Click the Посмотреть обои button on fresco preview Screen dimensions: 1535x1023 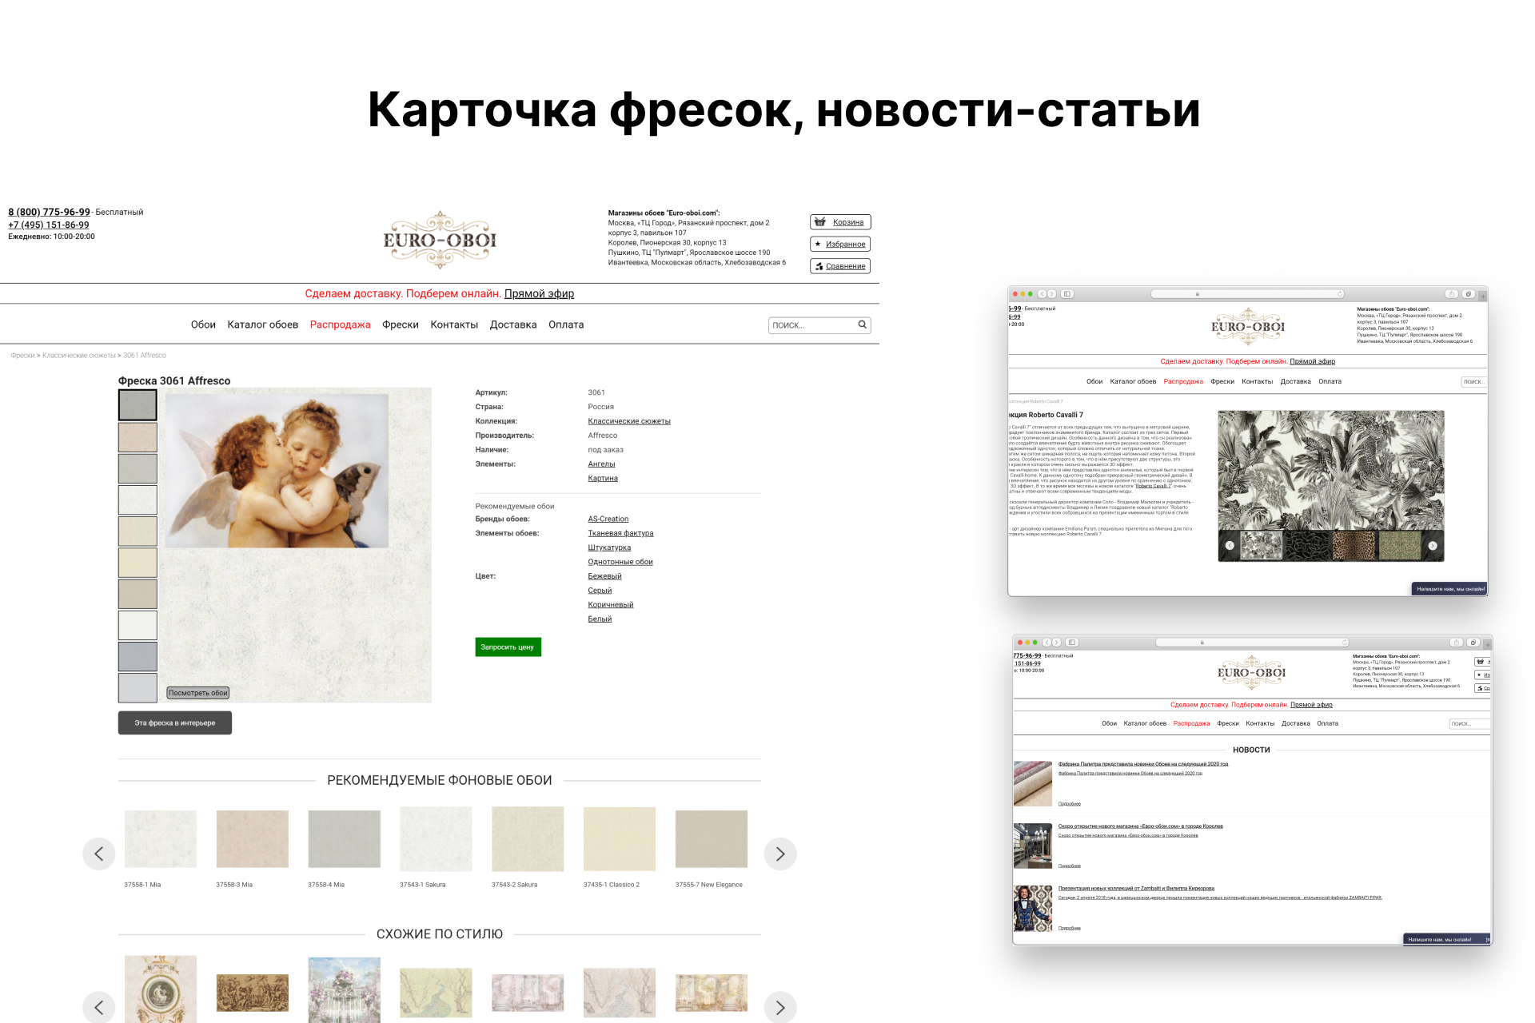coord(198,693)
